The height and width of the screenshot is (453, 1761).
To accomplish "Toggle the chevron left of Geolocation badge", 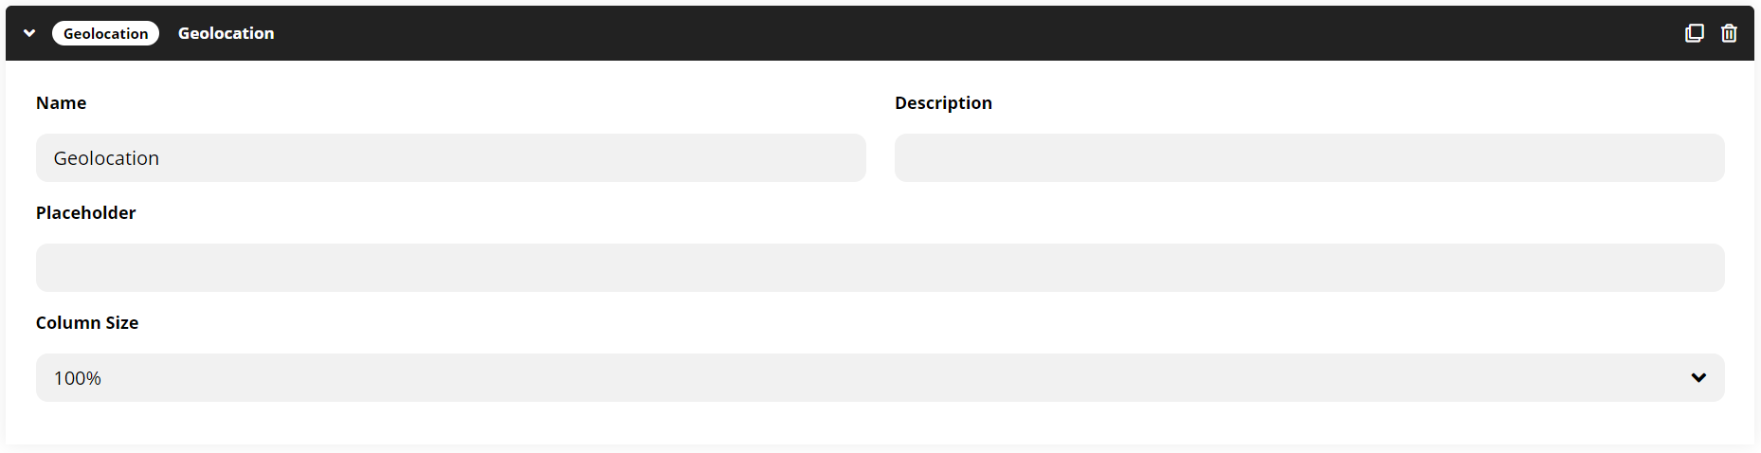I will pos(29,33).
